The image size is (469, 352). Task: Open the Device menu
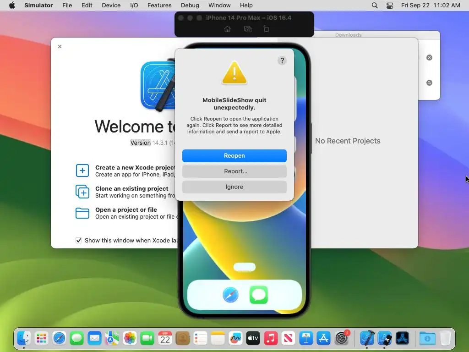[111, 5]
